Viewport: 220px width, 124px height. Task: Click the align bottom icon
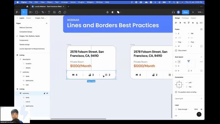click(197, 23)
